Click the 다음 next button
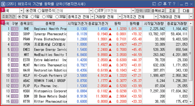This screenshot has height=106, width=195. click(x=186, y=11)
